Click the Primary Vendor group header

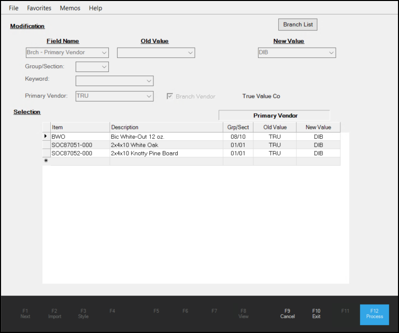pos(274,115)
